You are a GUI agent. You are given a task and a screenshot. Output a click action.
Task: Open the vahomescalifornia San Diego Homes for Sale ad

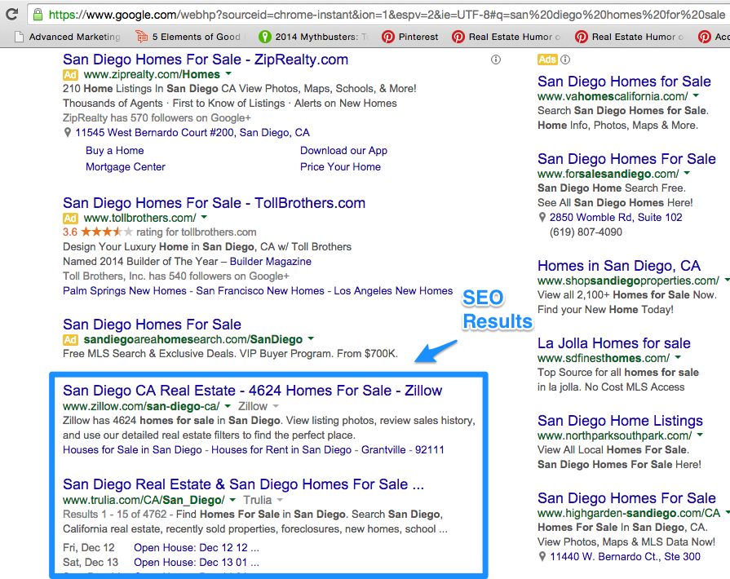pyautogui.click(x=624, y=82)
